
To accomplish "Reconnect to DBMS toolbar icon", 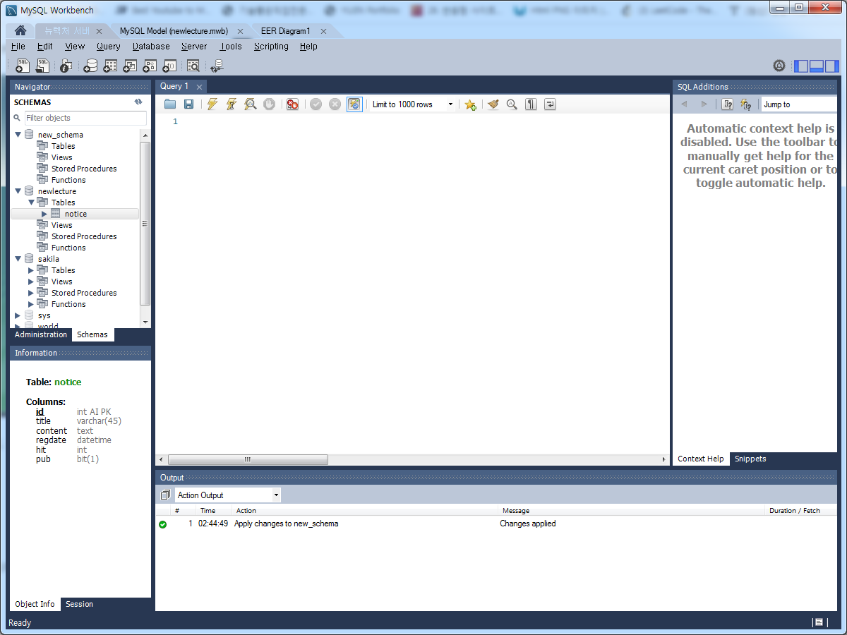I will click(x=217, y=66).
